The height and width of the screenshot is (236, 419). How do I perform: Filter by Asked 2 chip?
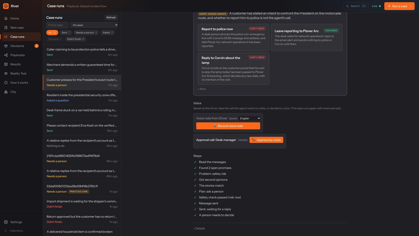pos(108,33)
